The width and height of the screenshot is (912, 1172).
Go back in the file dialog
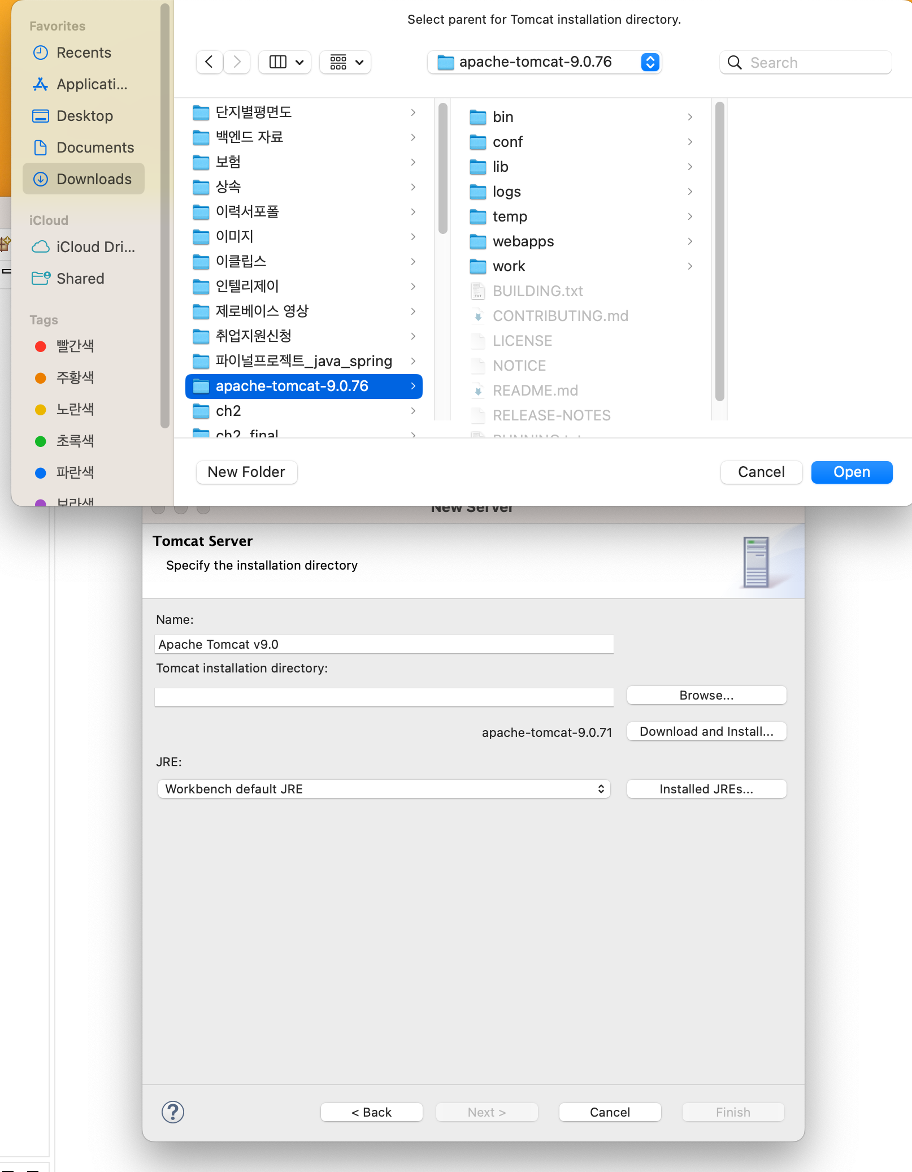tap(209, 62)
